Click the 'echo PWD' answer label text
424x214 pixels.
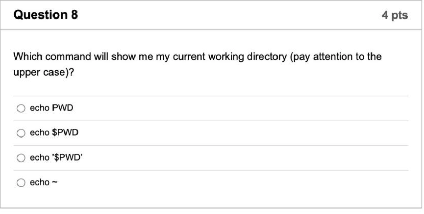pyautogui.click(x=51, y=108)
